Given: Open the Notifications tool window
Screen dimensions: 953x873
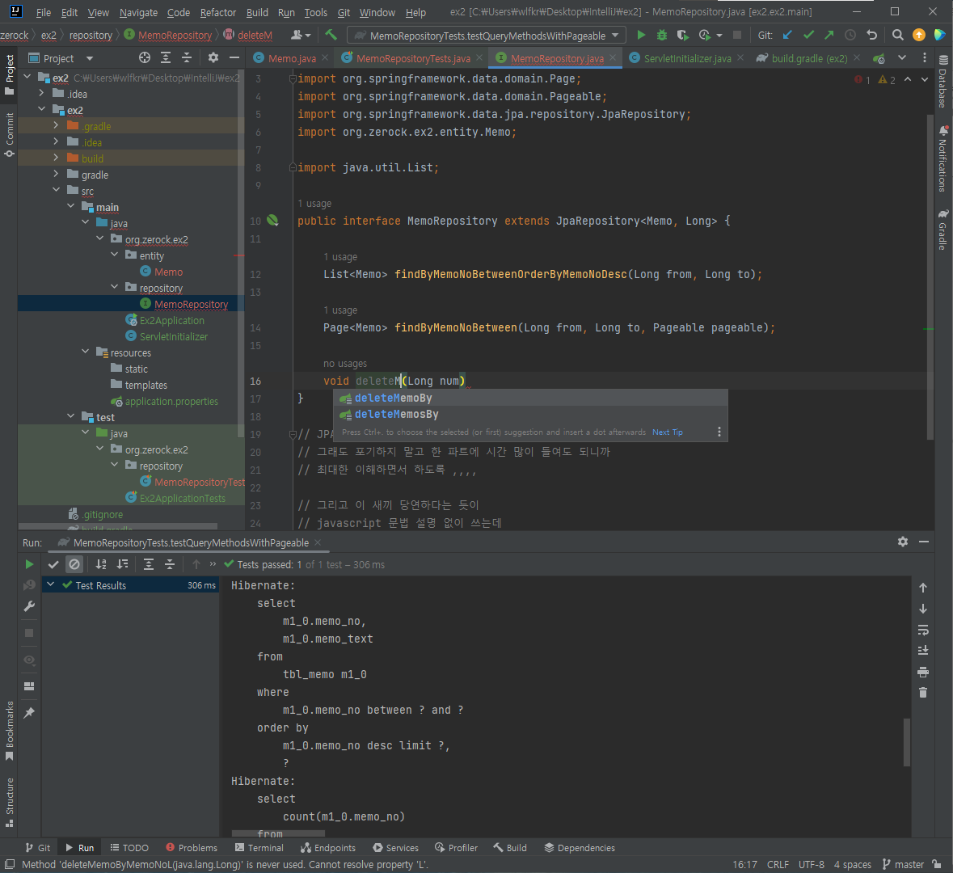Looking at the screenshot, I should (942, 159).
